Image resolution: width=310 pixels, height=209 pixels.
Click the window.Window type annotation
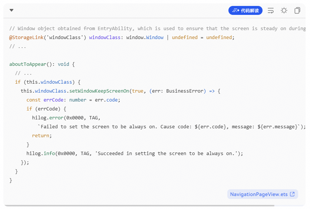point(145,38)
